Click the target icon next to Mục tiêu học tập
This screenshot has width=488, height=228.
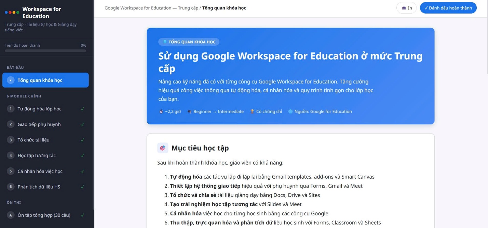163,148
